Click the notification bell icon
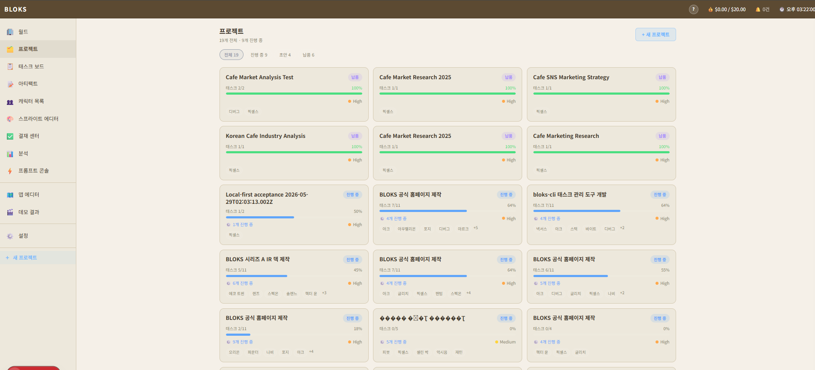 758,9
